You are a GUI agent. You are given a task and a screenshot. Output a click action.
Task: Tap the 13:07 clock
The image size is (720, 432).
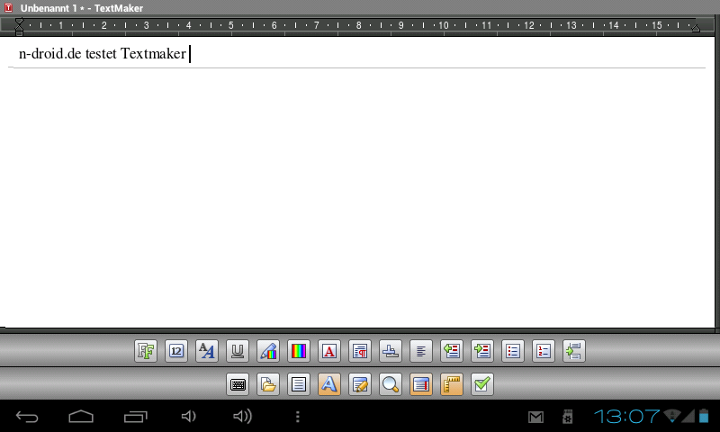click(x=626, y=417)
